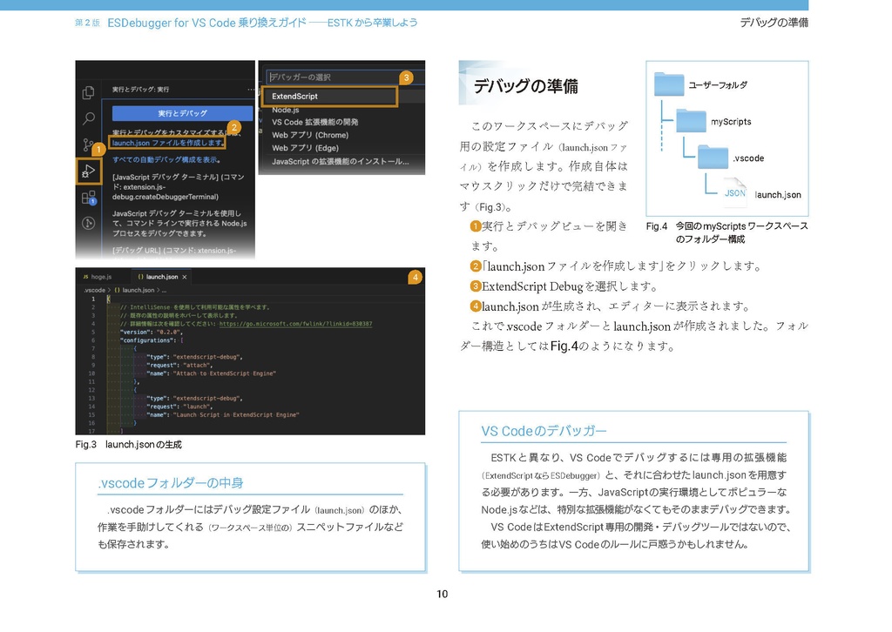This screenshot has height=632, width=892.
Task: Click the launch.json ファイルを作成します link
Action: [169, 143]
